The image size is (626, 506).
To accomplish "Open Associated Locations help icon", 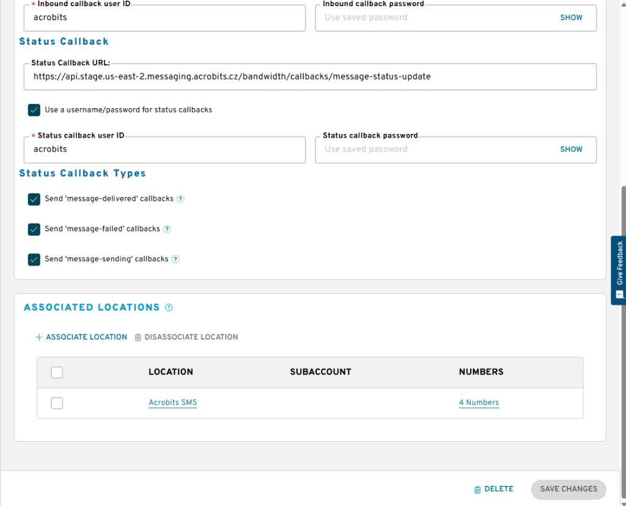I will pos(169,307).
